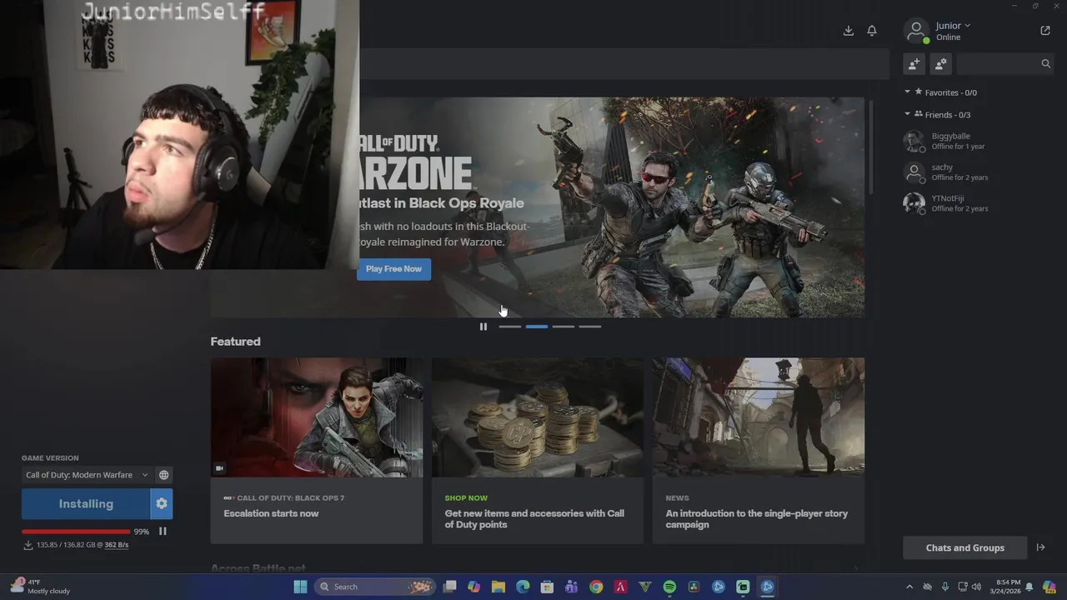Open Google Chrome from the taskbar
This screenshot has width=1067, height=600.
coord(596,587)
